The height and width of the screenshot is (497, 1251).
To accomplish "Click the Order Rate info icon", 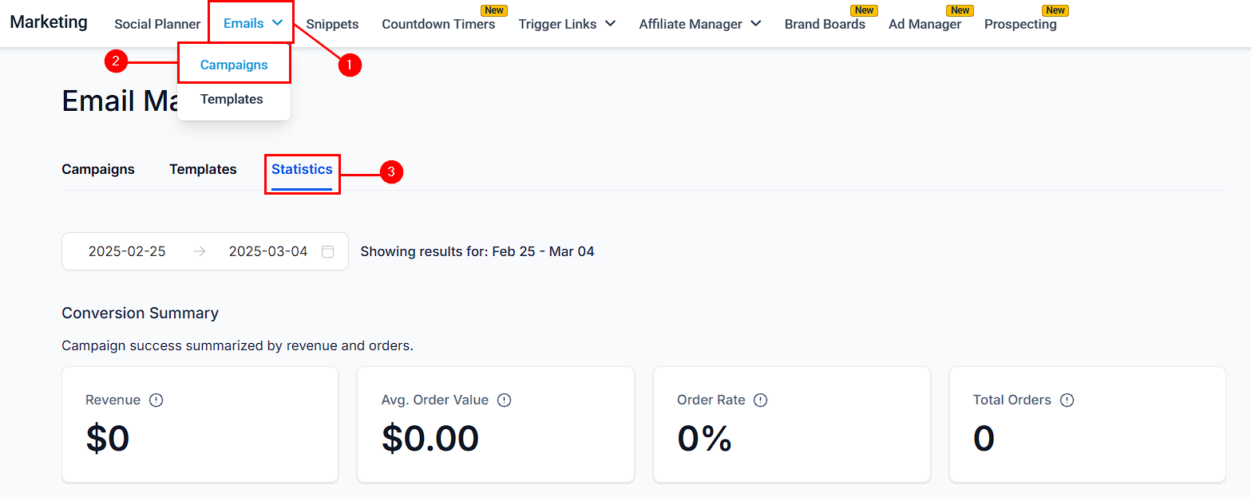I will [761, 400].
